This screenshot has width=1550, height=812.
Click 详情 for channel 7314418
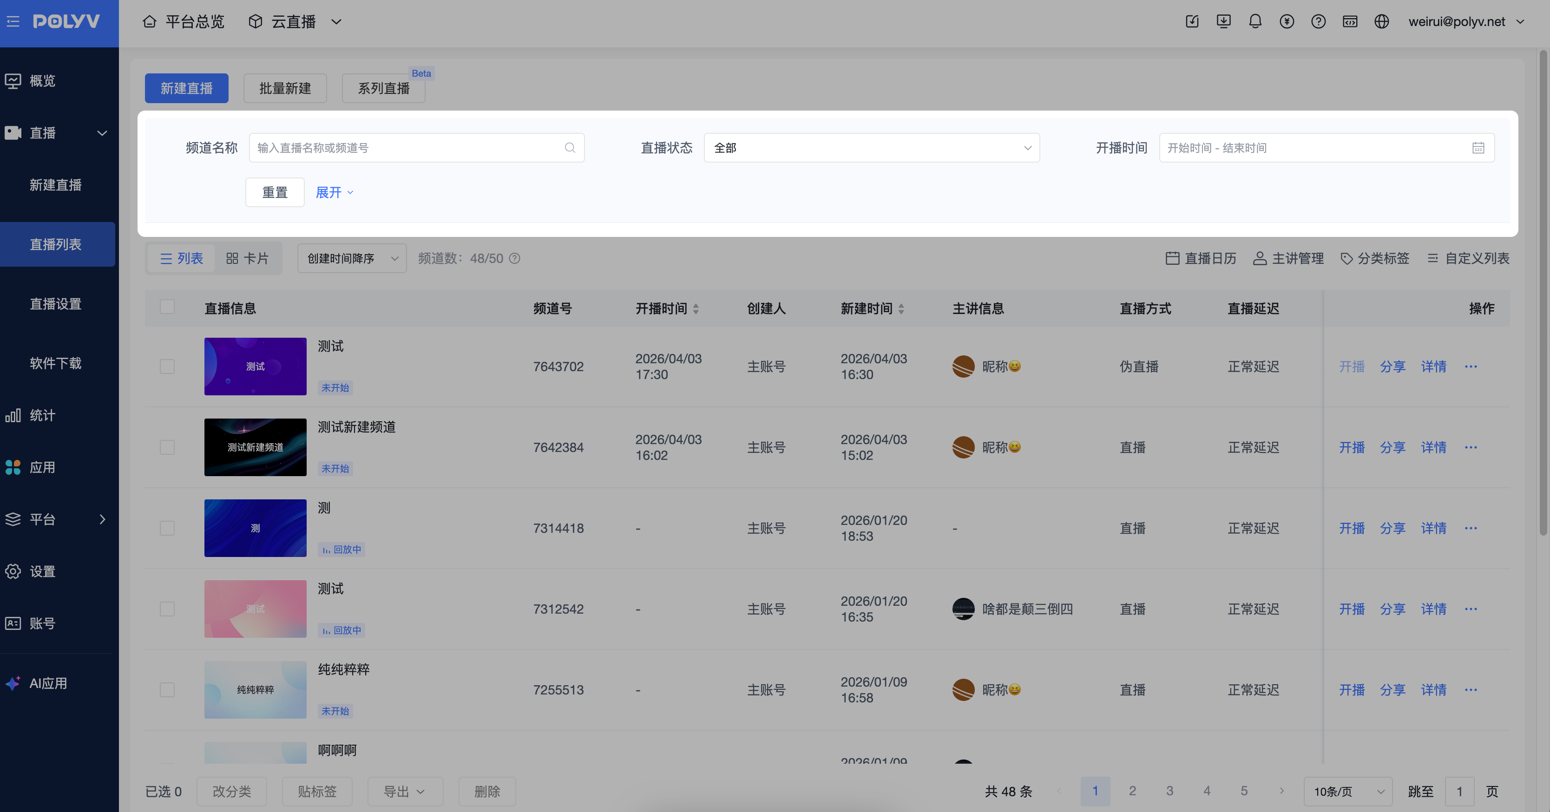(1433, 528)
